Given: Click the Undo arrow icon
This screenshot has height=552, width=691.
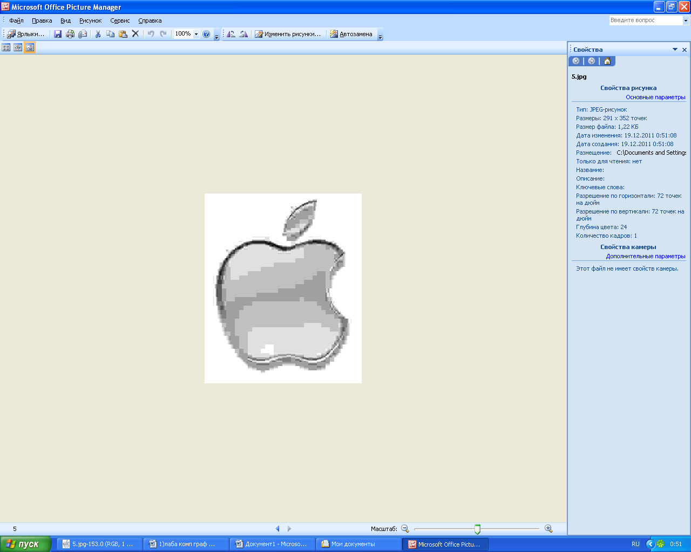Looking at the screenshot, I should click(151, 34).
